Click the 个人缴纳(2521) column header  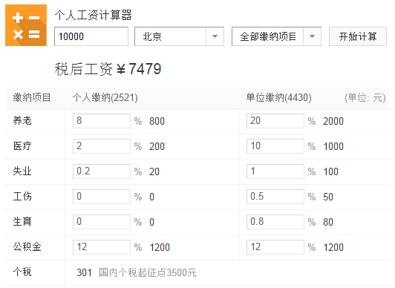pos(105,98)
